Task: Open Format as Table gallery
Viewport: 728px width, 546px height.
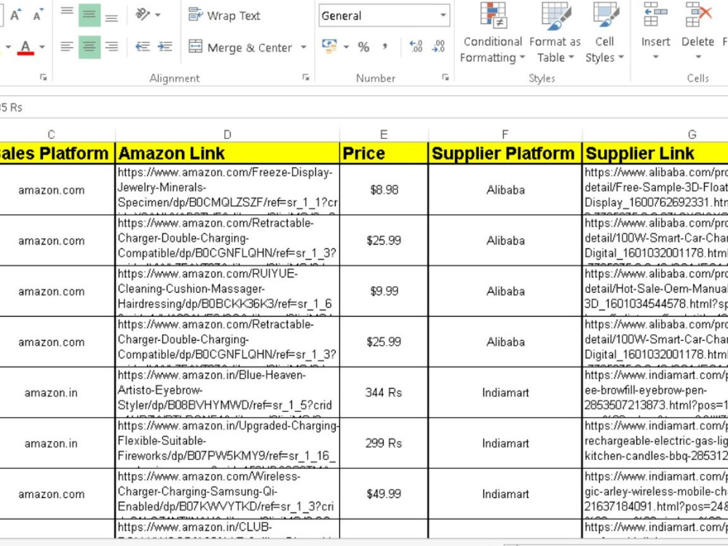Action: coord(554,33)
